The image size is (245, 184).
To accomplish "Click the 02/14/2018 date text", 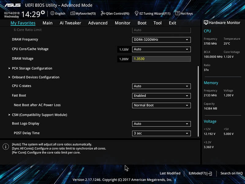I will coord(12,13).
